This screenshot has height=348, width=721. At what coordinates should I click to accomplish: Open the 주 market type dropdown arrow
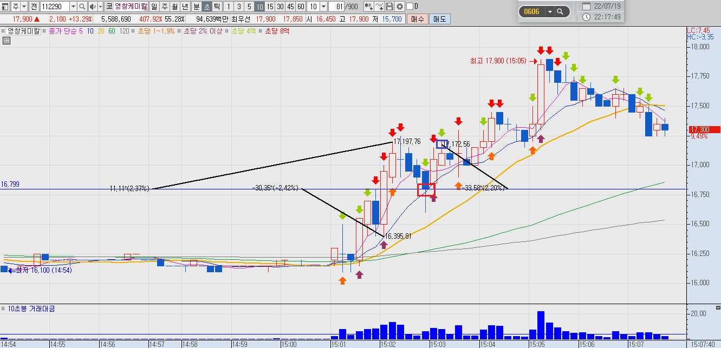[23, 6]
